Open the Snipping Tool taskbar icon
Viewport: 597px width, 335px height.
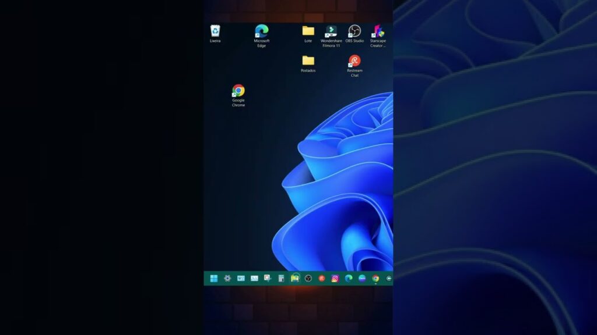(268, 279)
